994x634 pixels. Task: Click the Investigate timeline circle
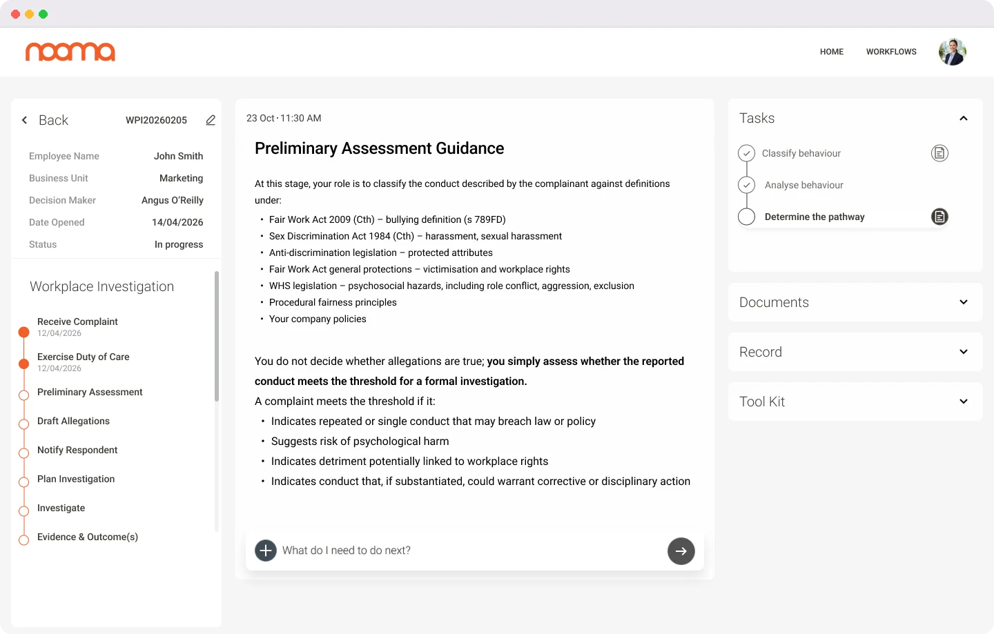(x=23, y=511)
